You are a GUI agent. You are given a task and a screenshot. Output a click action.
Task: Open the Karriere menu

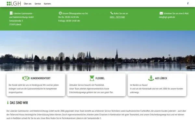pyautogui.click(x=47, y=4)
